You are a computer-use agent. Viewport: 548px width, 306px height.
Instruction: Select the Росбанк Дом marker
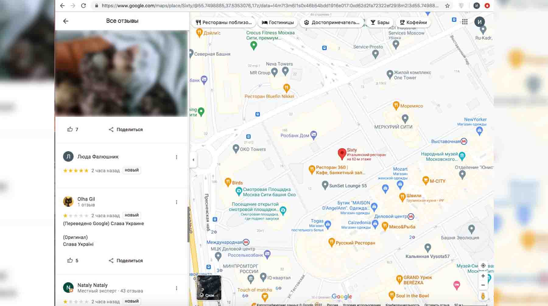pyautogui.click(x=314, y=135)
